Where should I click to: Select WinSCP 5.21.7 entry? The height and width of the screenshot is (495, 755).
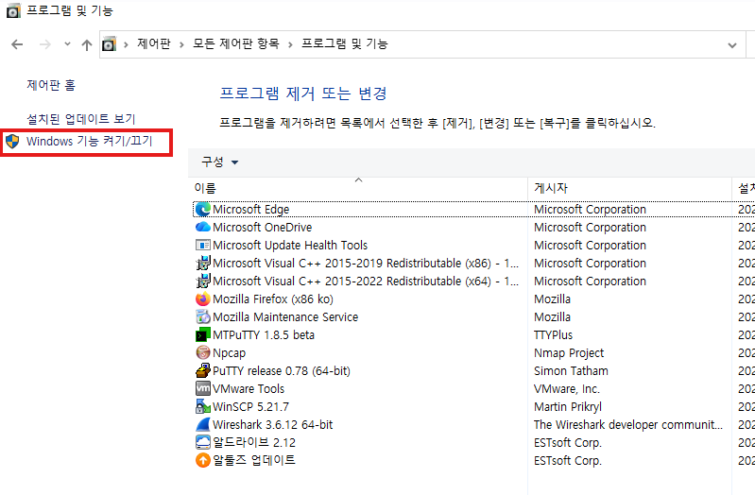pyautogui.click(x=250, y=406)
